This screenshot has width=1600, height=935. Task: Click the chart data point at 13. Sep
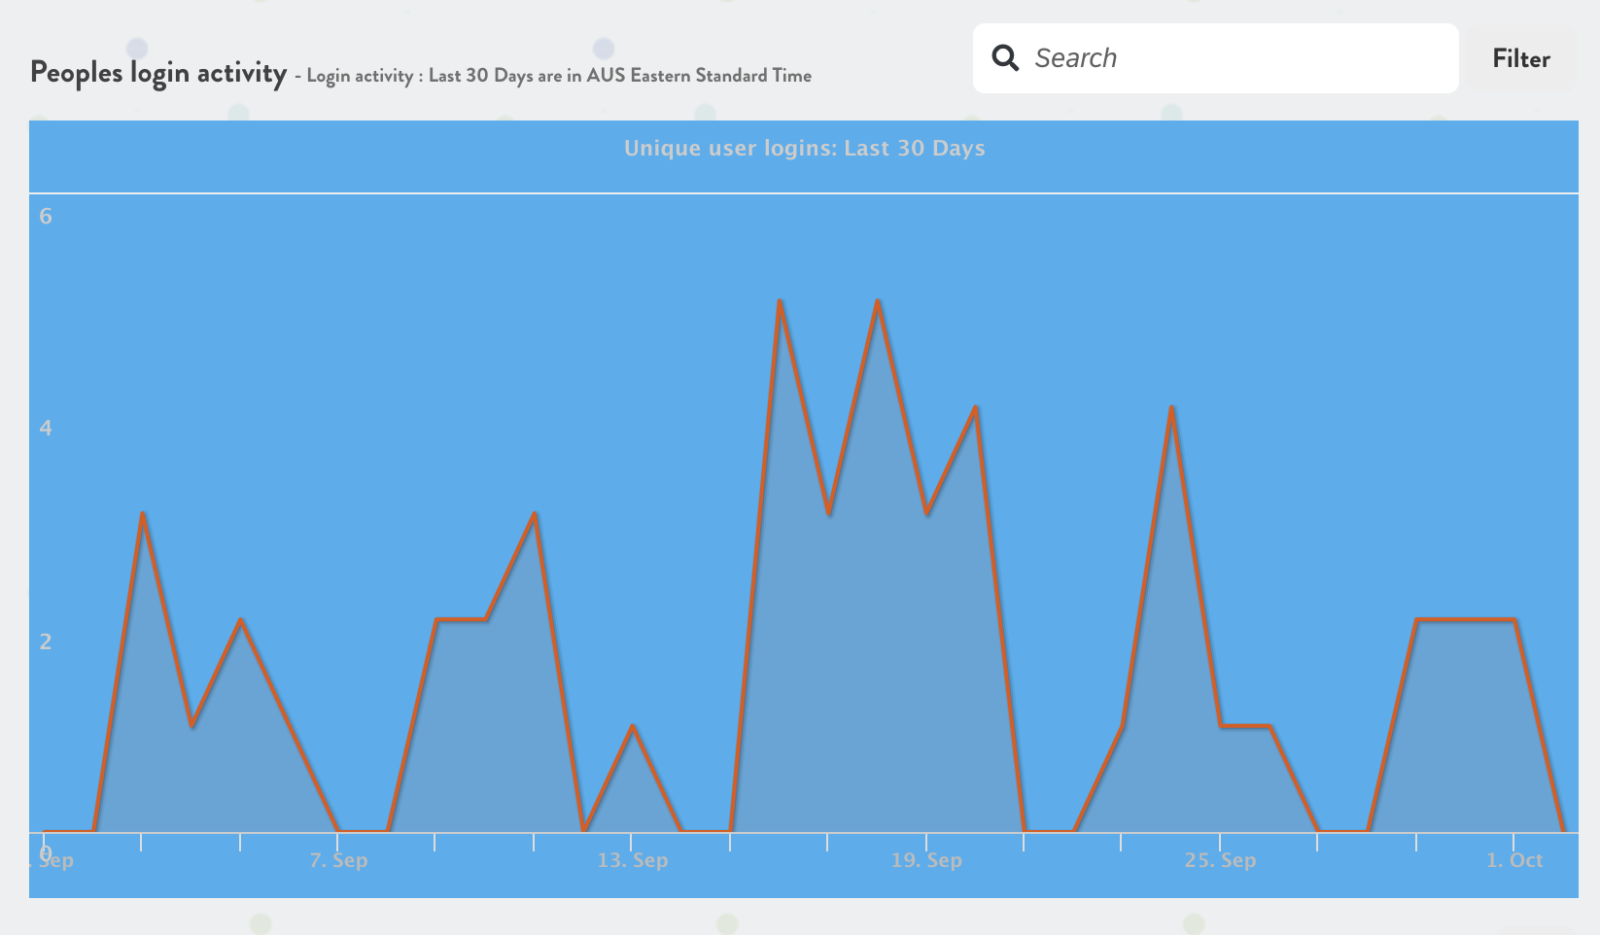(x=633, y=725)
